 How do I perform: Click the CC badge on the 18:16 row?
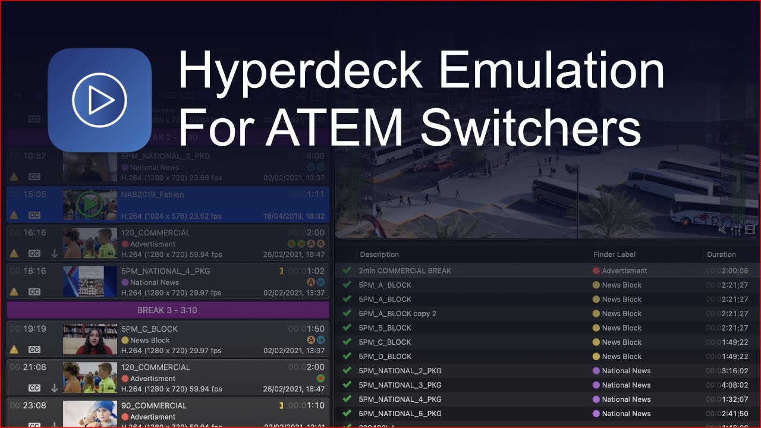coord(34,292)
